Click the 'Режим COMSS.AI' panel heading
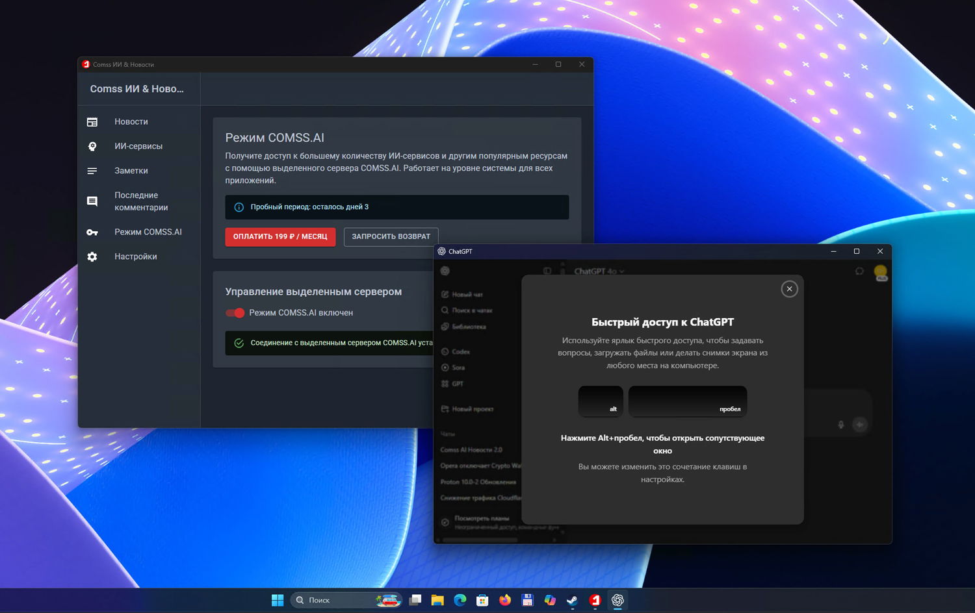This screenshot has height=613, width=975. (274, 138)
